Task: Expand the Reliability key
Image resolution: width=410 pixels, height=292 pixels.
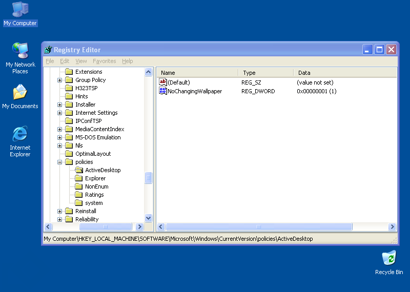Action: (x=59, y=219)
